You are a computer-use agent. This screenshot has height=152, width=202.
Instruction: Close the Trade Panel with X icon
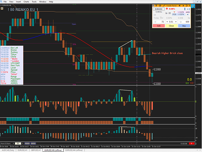(x=190, y=6)
